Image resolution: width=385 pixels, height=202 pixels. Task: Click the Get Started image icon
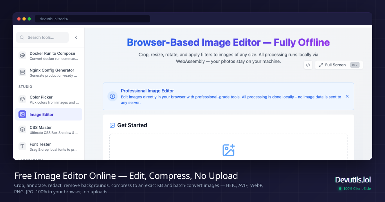tap(112, 125)
